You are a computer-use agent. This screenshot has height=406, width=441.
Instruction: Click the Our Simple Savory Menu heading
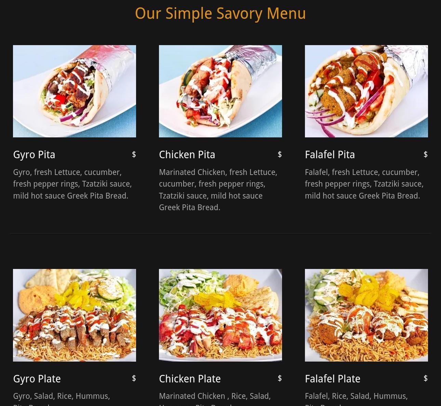[220, 14]
